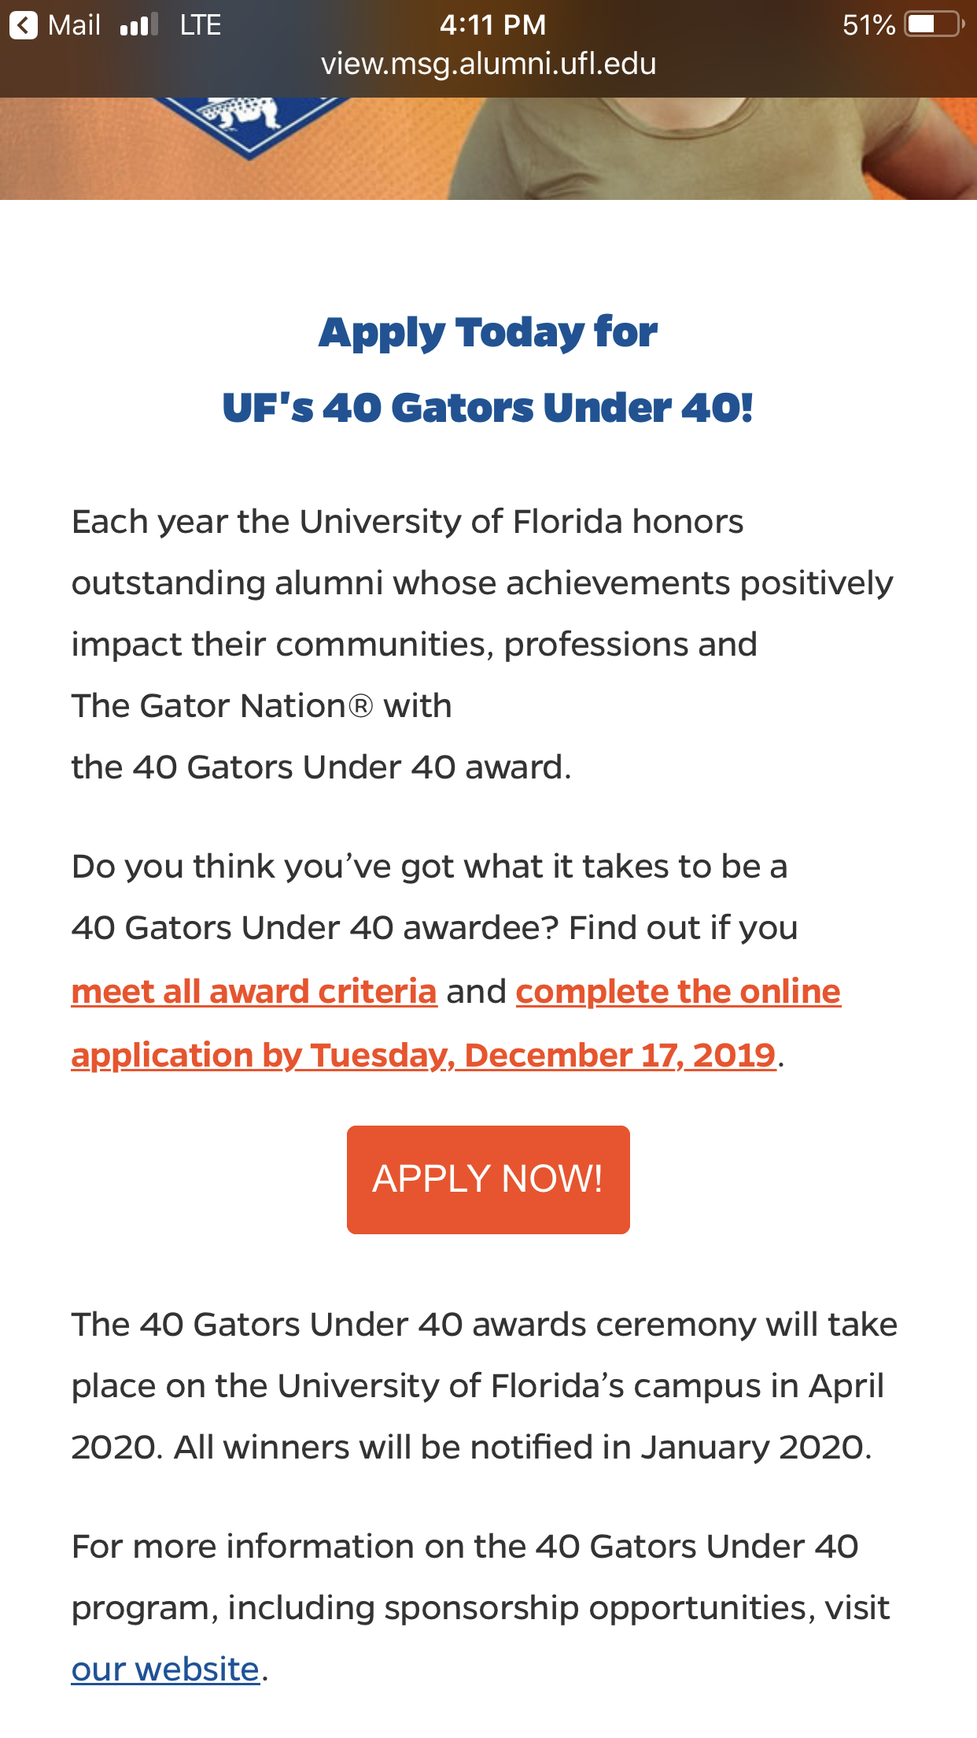
Task: Tap the 'UF's 40 Gators Under 40!' heading
Action: click(x=488, y=407)
